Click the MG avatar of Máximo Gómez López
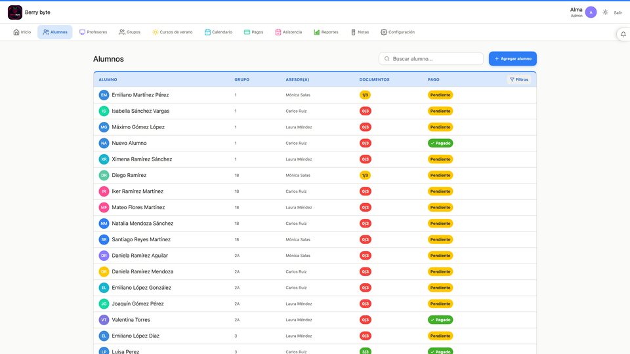This screenshot has height=354, width=630. pyautogui.click(x=104, y=127)
